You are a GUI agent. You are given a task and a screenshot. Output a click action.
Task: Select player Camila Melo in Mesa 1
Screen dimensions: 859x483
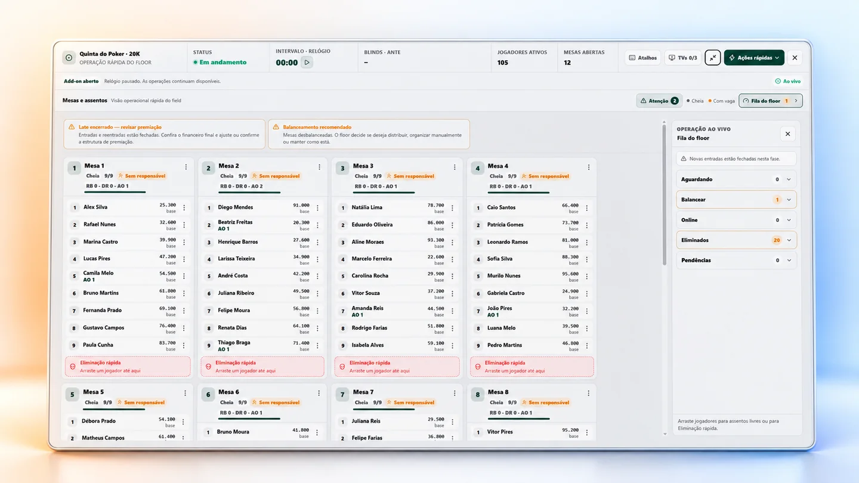pyautogui.click(x=128, y=276)
